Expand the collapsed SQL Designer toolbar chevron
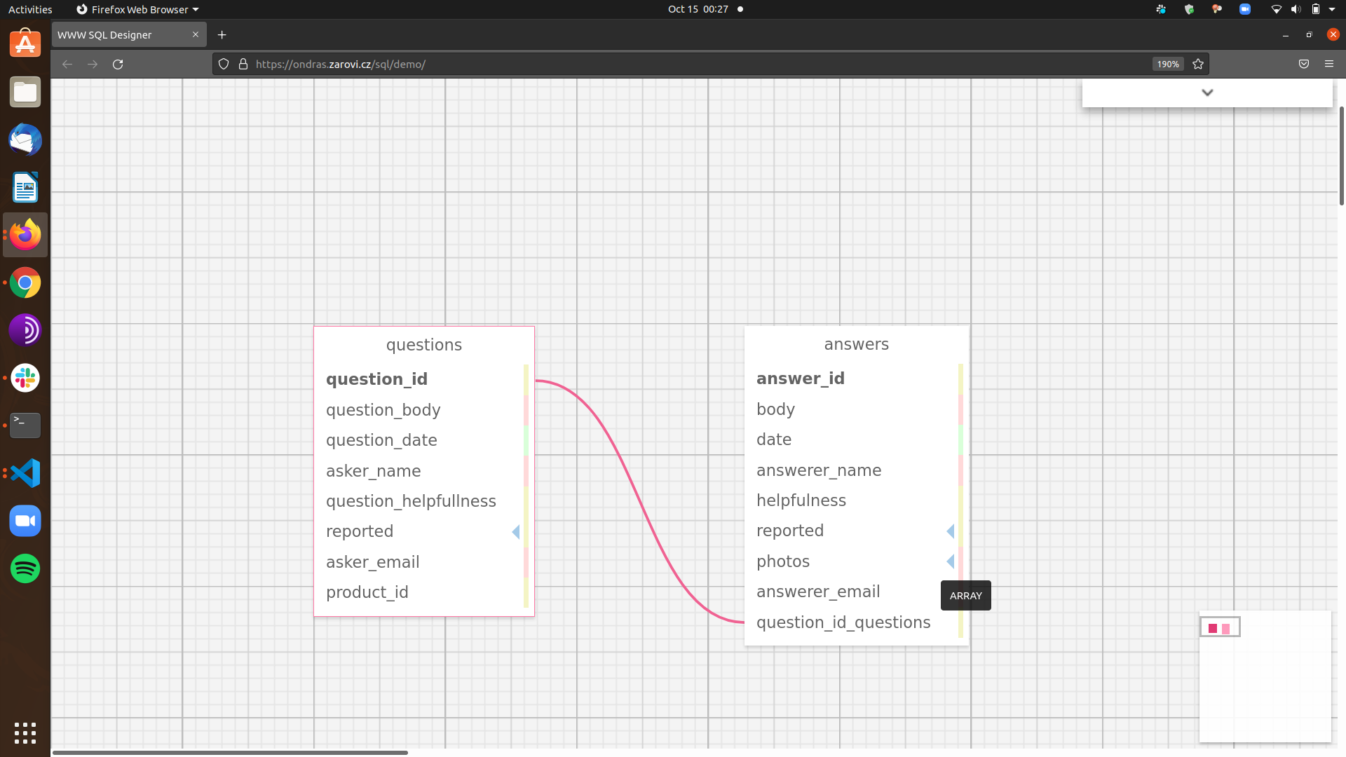 pos(1207,92)
